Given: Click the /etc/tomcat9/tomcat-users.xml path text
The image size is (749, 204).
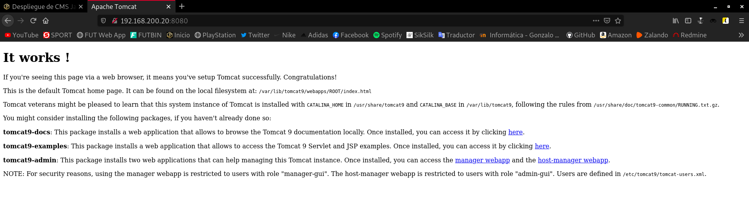Looking at the screenshot, I should [664, 174].
